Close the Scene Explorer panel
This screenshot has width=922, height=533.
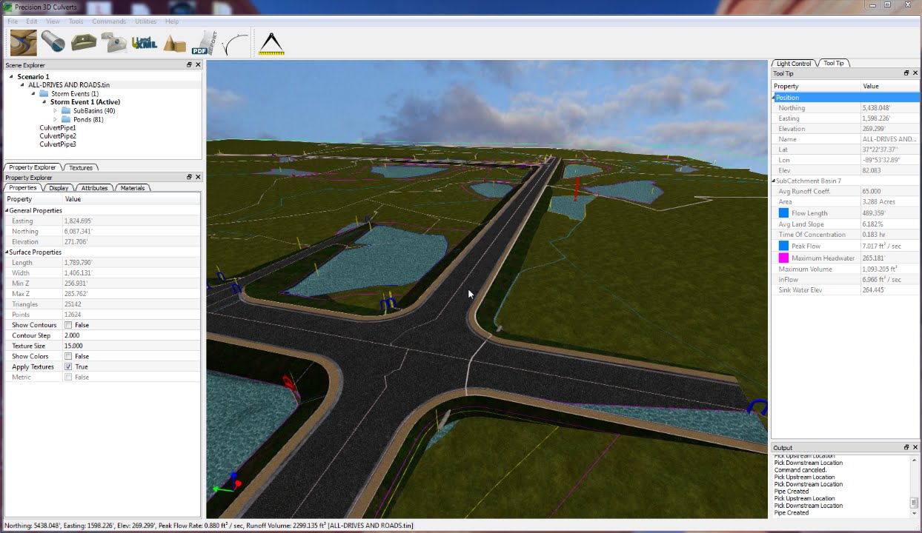click(x=198, y=65)
